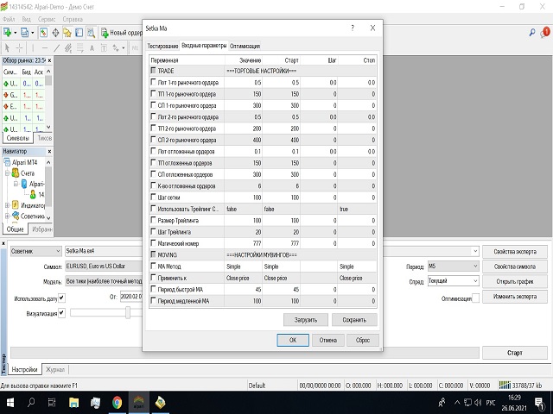
Task: Click the help question mark in Setka Ma dialog
Action: 353,28
